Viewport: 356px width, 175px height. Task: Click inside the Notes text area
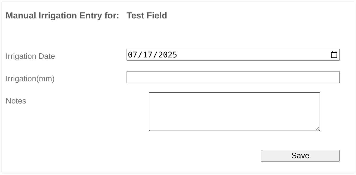234,111
